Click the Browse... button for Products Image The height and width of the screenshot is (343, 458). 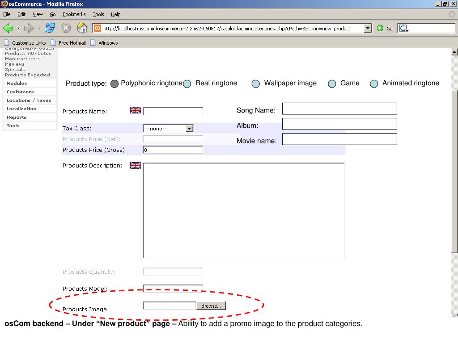point(211,305)
